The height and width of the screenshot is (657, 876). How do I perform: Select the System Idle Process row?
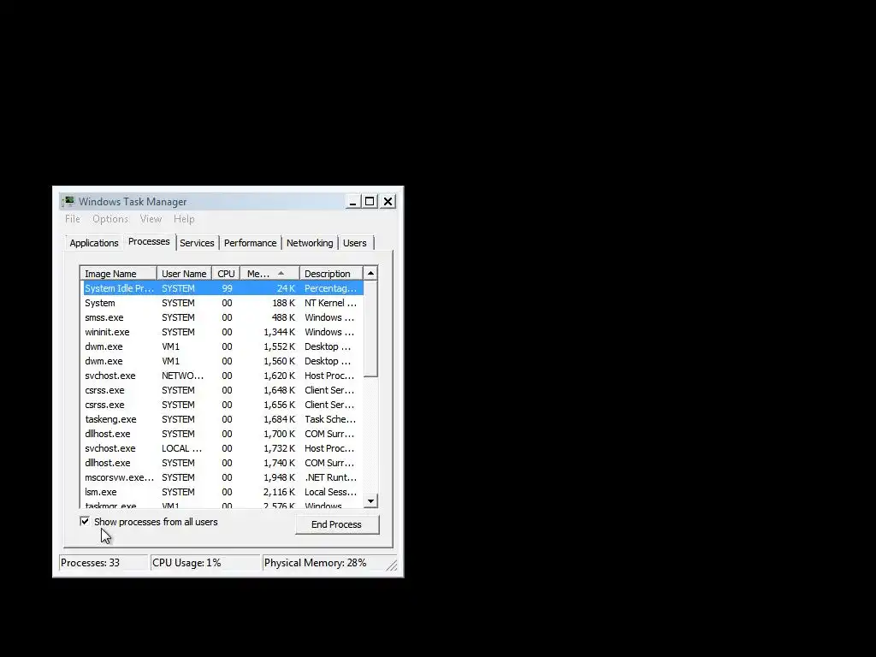click(222, 288)
